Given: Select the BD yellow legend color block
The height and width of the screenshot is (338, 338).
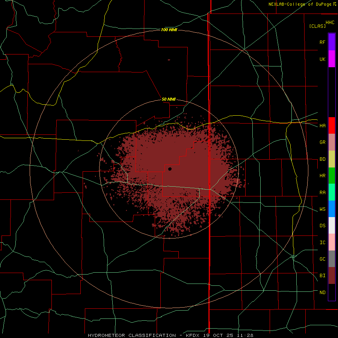Looking at the screenshot, I should pos(332,159).
